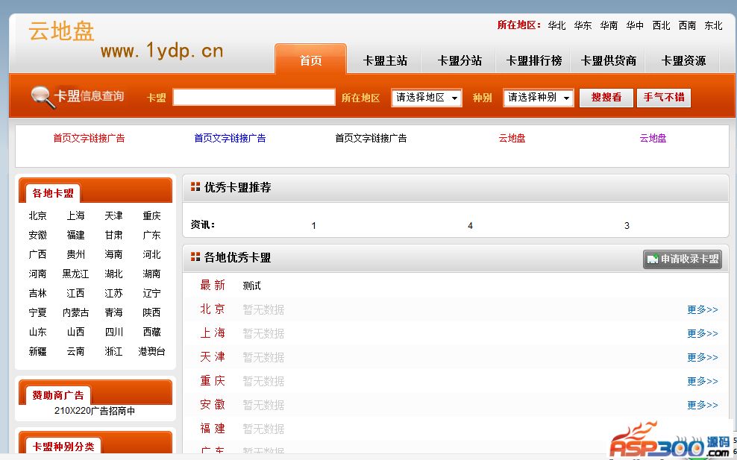Open the black 首页文字链接广告 link
The width and height of the screenshot is (737, 460).
(371, 138)
